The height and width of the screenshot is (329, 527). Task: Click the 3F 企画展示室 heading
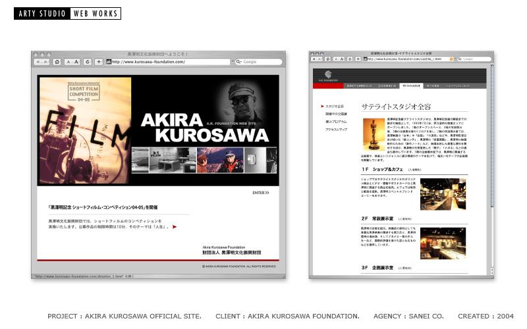(377, 268)
